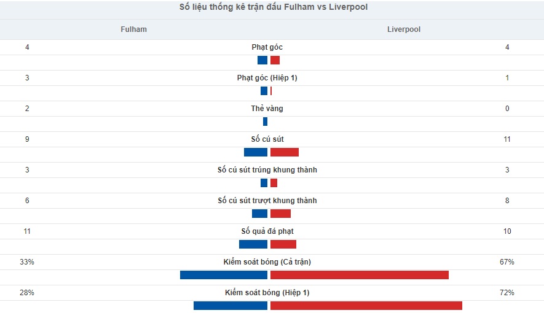Image resolution: width=544 pixels, height=313 pixels.
Task: Click Liverpool's red free kicks bar
Action: pyautogui.click(x=283, y=244)
